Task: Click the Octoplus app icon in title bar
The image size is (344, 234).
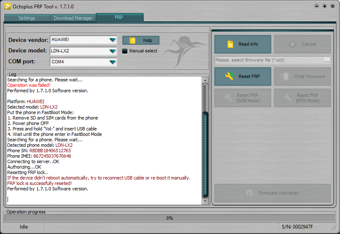Action: click(x=8, y=7)
